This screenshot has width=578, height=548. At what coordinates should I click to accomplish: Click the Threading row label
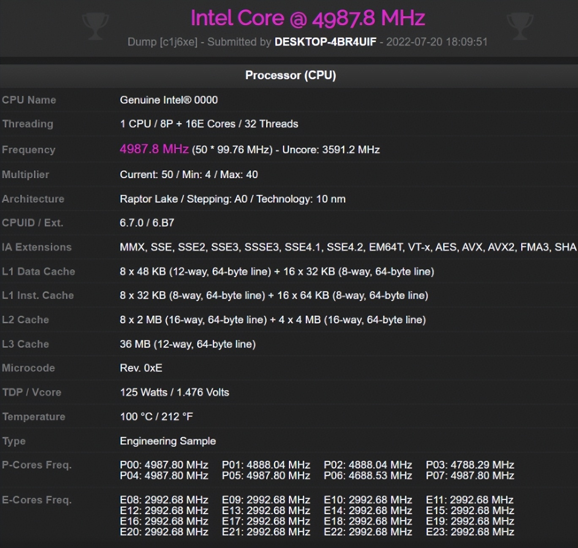(x=28, y=124)
